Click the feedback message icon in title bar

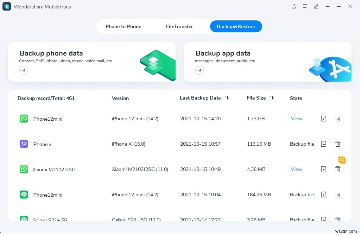click(305, 6)
